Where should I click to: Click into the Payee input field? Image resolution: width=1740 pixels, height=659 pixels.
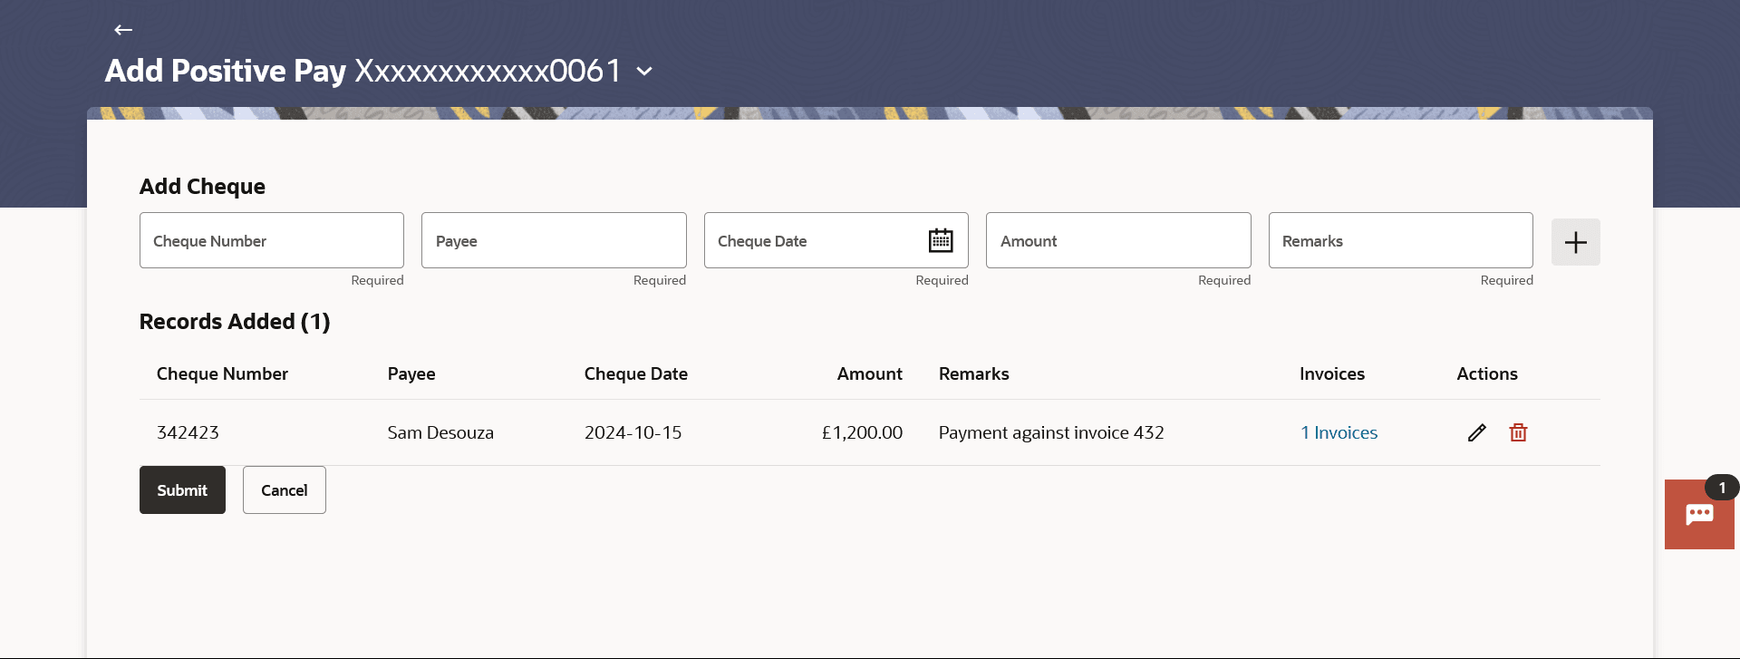tap(553, 240)
